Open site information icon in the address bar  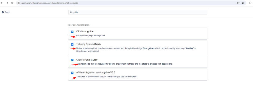(18, 3)
